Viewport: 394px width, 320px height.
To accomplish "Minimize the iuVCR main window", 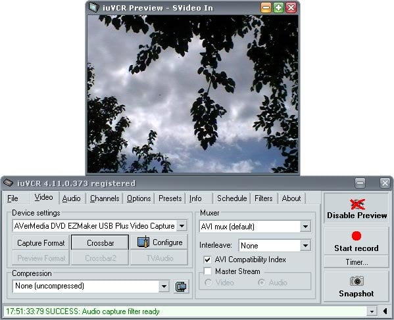I will 360,183.
